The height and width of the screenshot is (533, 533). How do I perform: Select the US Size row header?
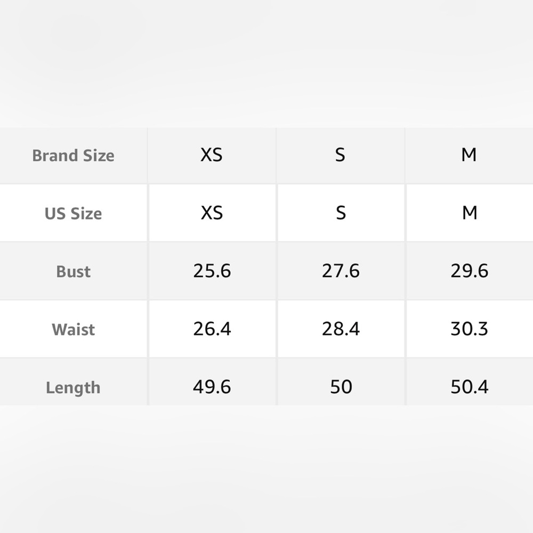(x=73, y=214)
